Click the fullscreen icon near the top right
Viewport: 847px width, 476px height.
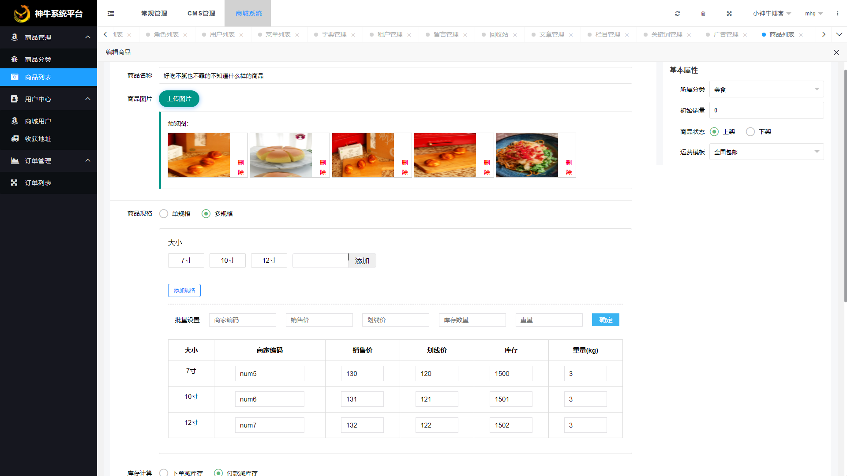pos(729,13)
